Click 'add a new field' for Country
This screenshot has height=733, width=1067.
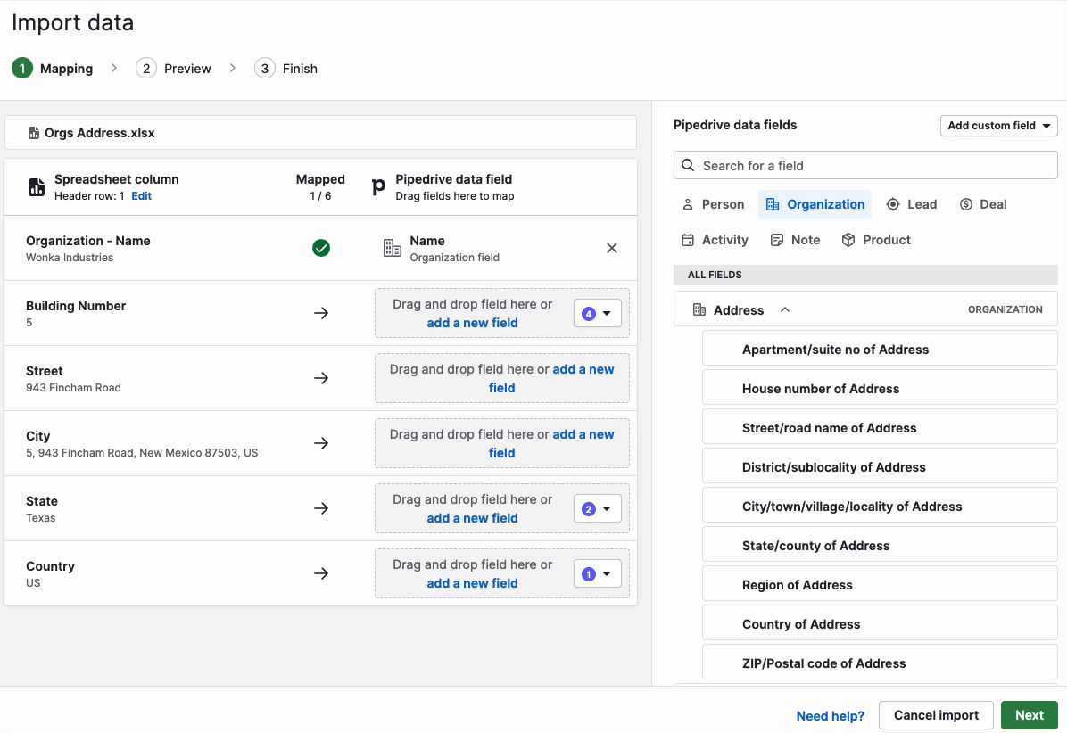coord(472,583)
